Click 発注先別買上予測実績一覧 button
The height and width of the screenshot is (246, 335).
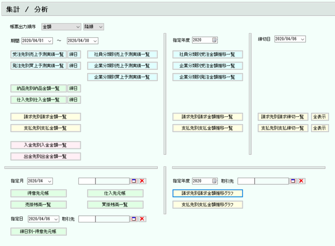(39, 66)
